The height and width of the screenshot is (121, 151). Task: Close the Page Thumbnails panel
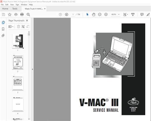tap(27, 20)
